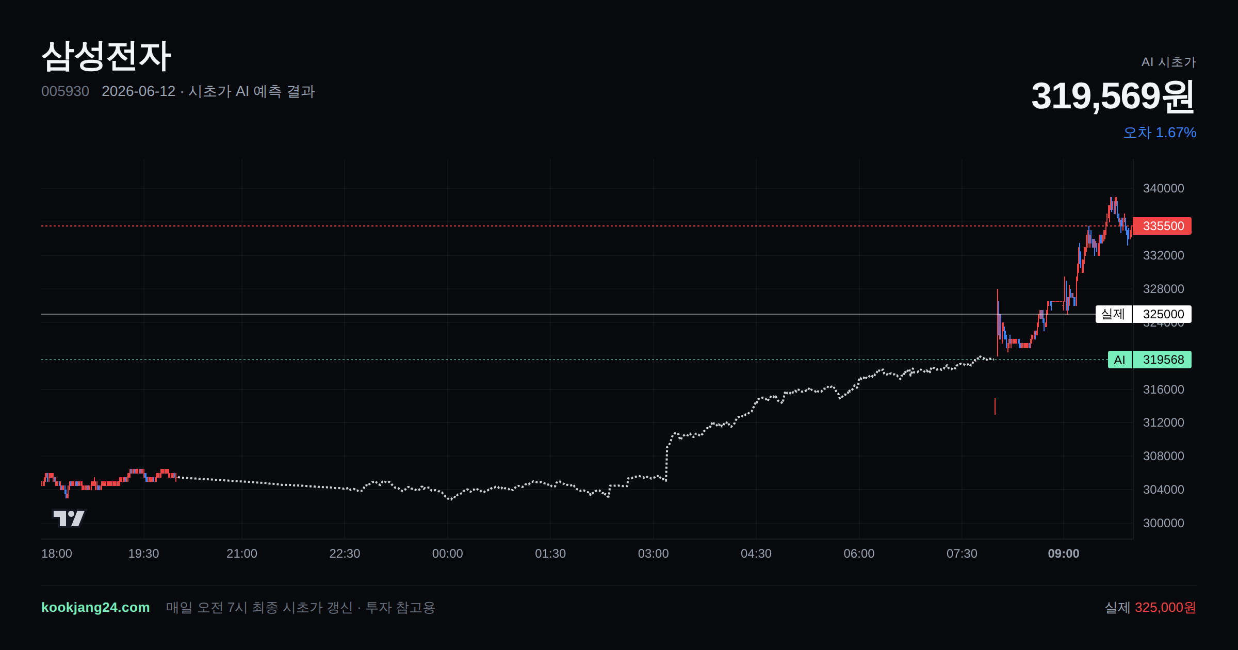Click the 오차 1.67% error text

click(1160, 133)
